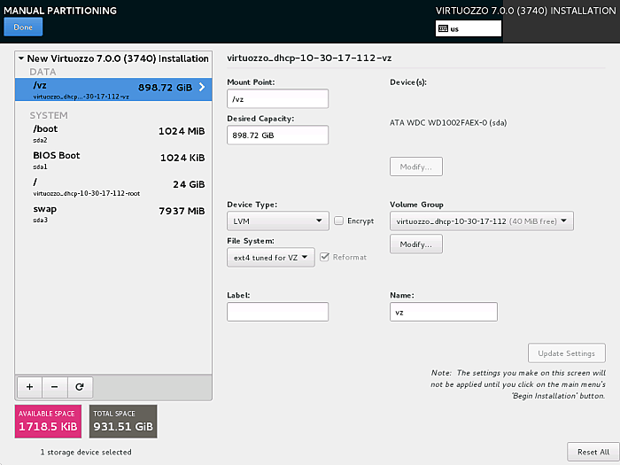Click the arrow on the /vz partition row
The height and width of the screenshot is (465, 620).
(202, 88)
